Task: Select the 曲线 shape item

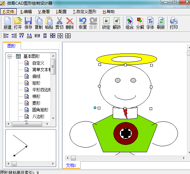Action: [x=36, y=76]
